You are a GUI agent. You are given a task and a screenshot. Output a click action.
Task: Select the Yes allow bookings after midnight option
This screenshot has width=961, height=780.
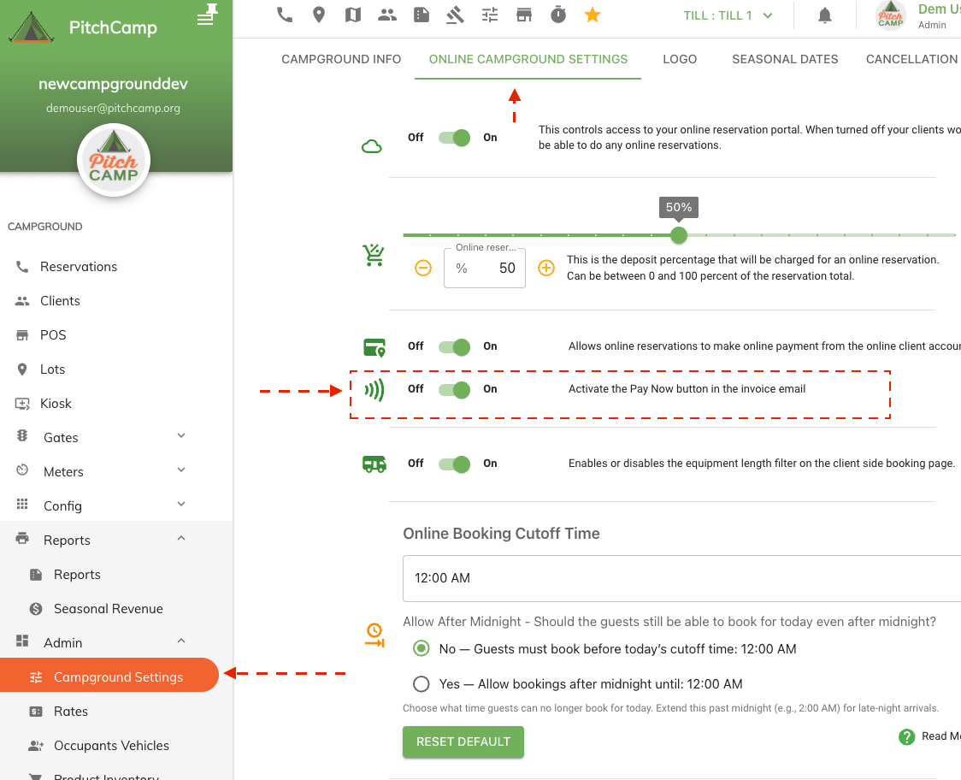420,683
